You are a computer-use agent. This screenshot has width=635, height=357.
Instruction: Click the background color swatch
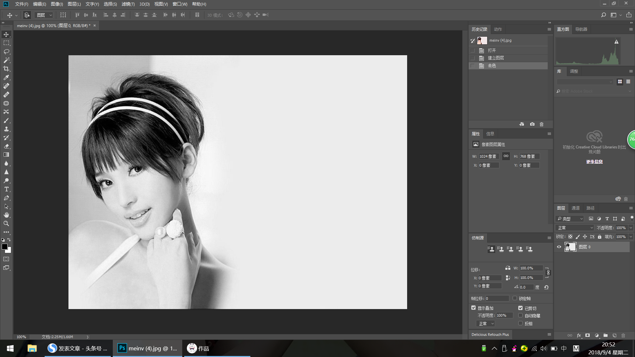[9, 251]
